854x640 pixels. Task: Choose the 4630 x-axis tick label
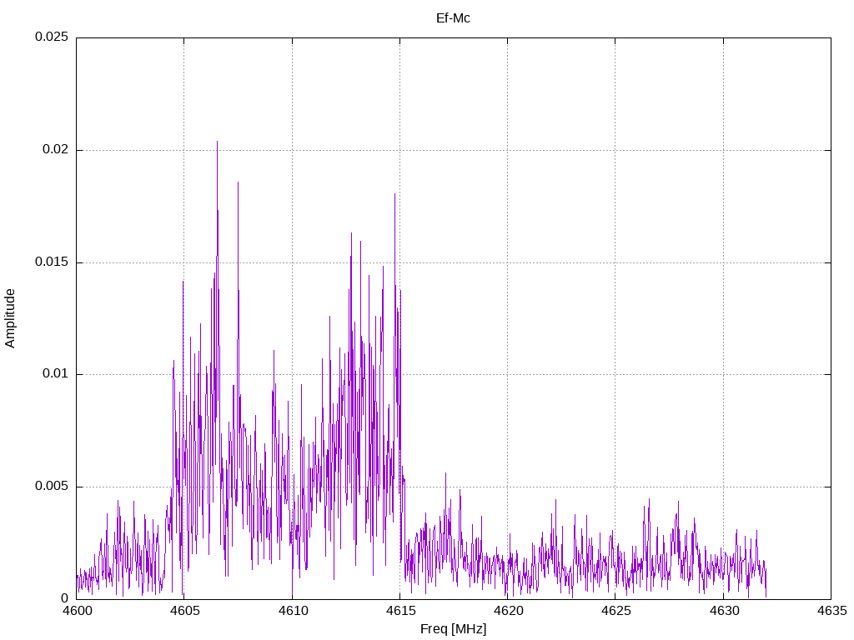[723, 611]
